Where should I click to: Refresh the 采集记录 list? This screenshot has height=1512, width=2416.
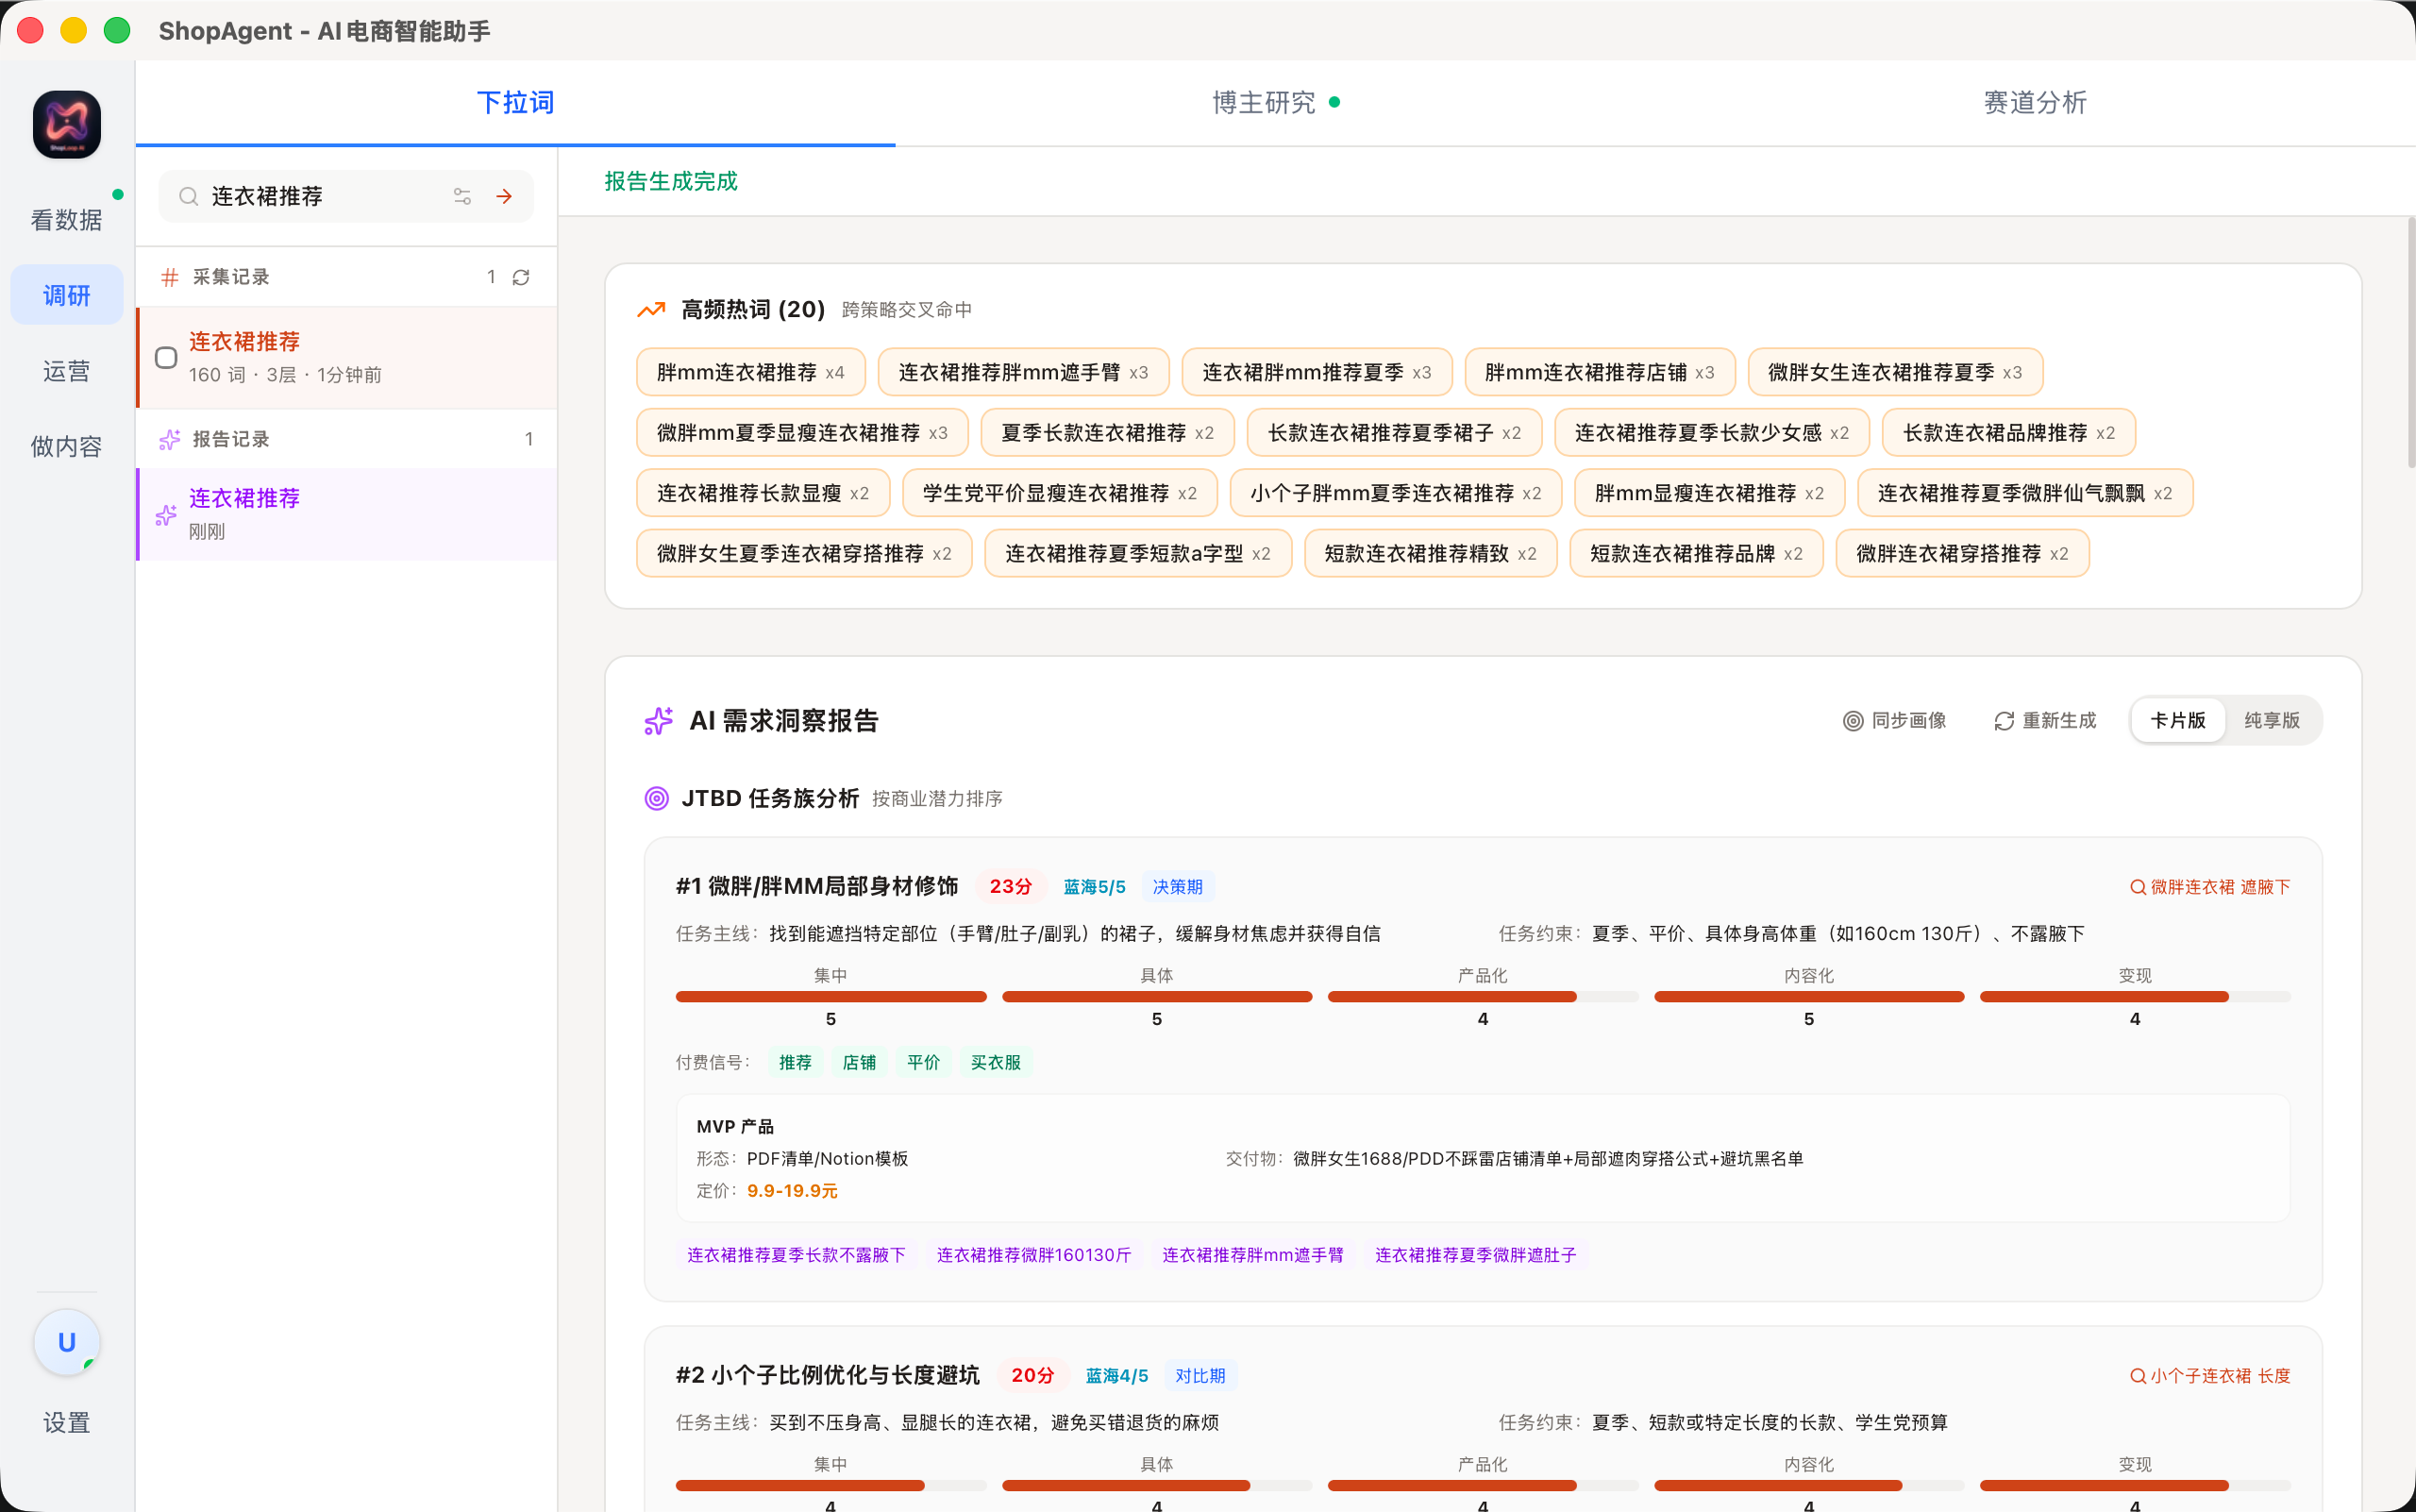(x=521, y=277)
